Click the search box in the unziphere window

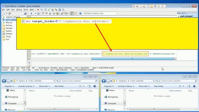tap(179, 81)
